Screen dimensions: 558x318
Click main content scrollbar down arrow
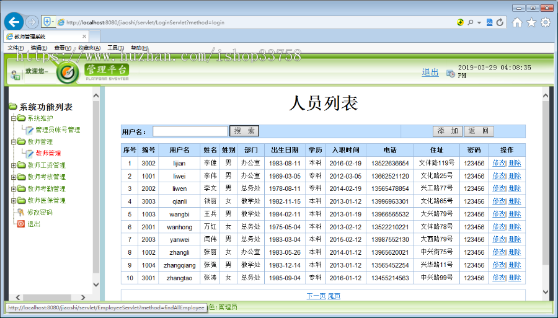coord(546,292)
